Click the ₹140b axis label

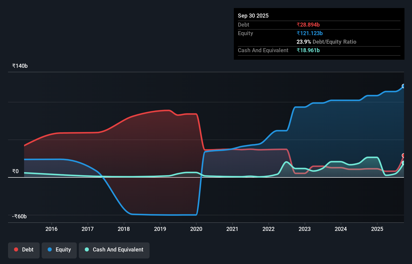point(19,65)
